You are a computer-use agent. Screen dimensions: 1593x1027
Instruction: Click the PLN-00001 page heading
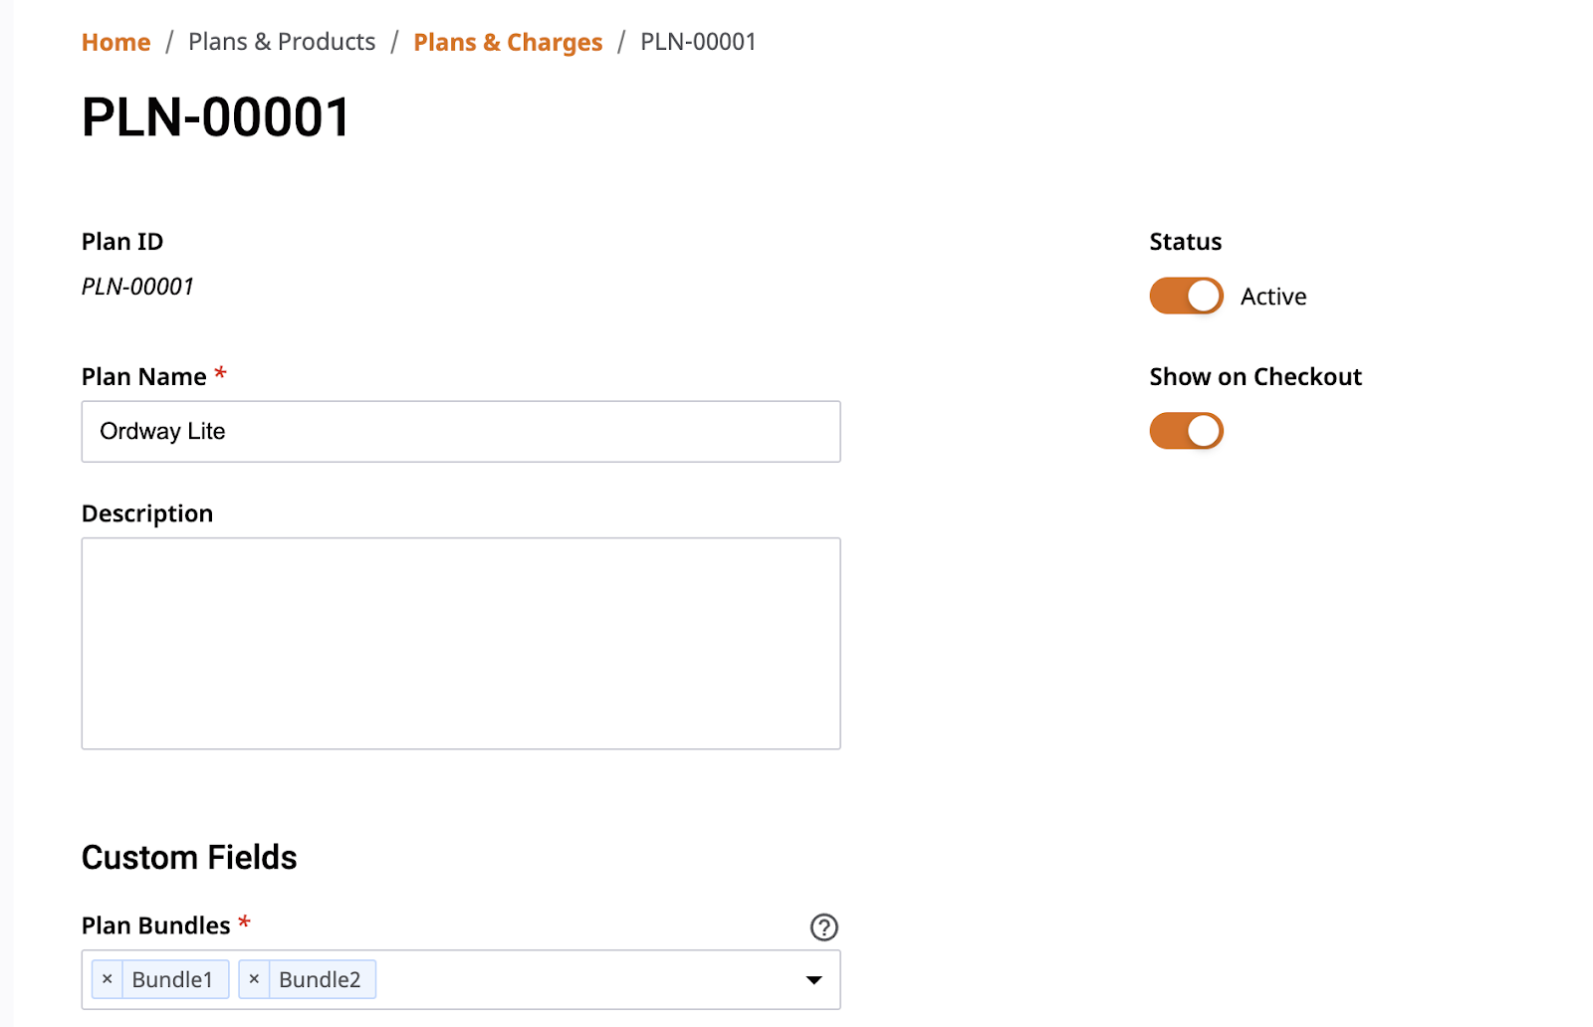[x=216, y=117]
